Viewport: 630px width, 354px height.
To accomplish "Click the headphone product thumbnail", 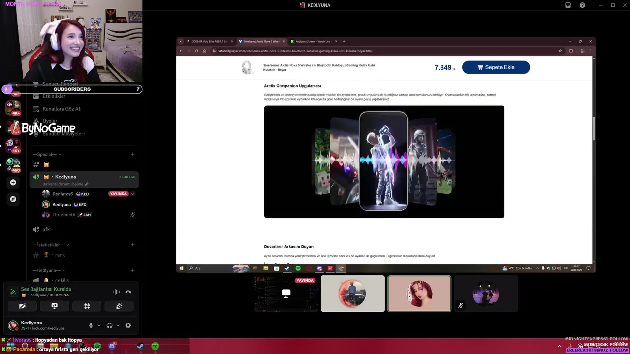I will 247,67.
